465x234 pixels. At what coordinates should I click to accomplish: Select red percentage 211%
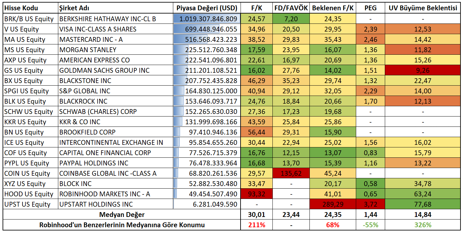pyautogui.click(x=257, y=225)
